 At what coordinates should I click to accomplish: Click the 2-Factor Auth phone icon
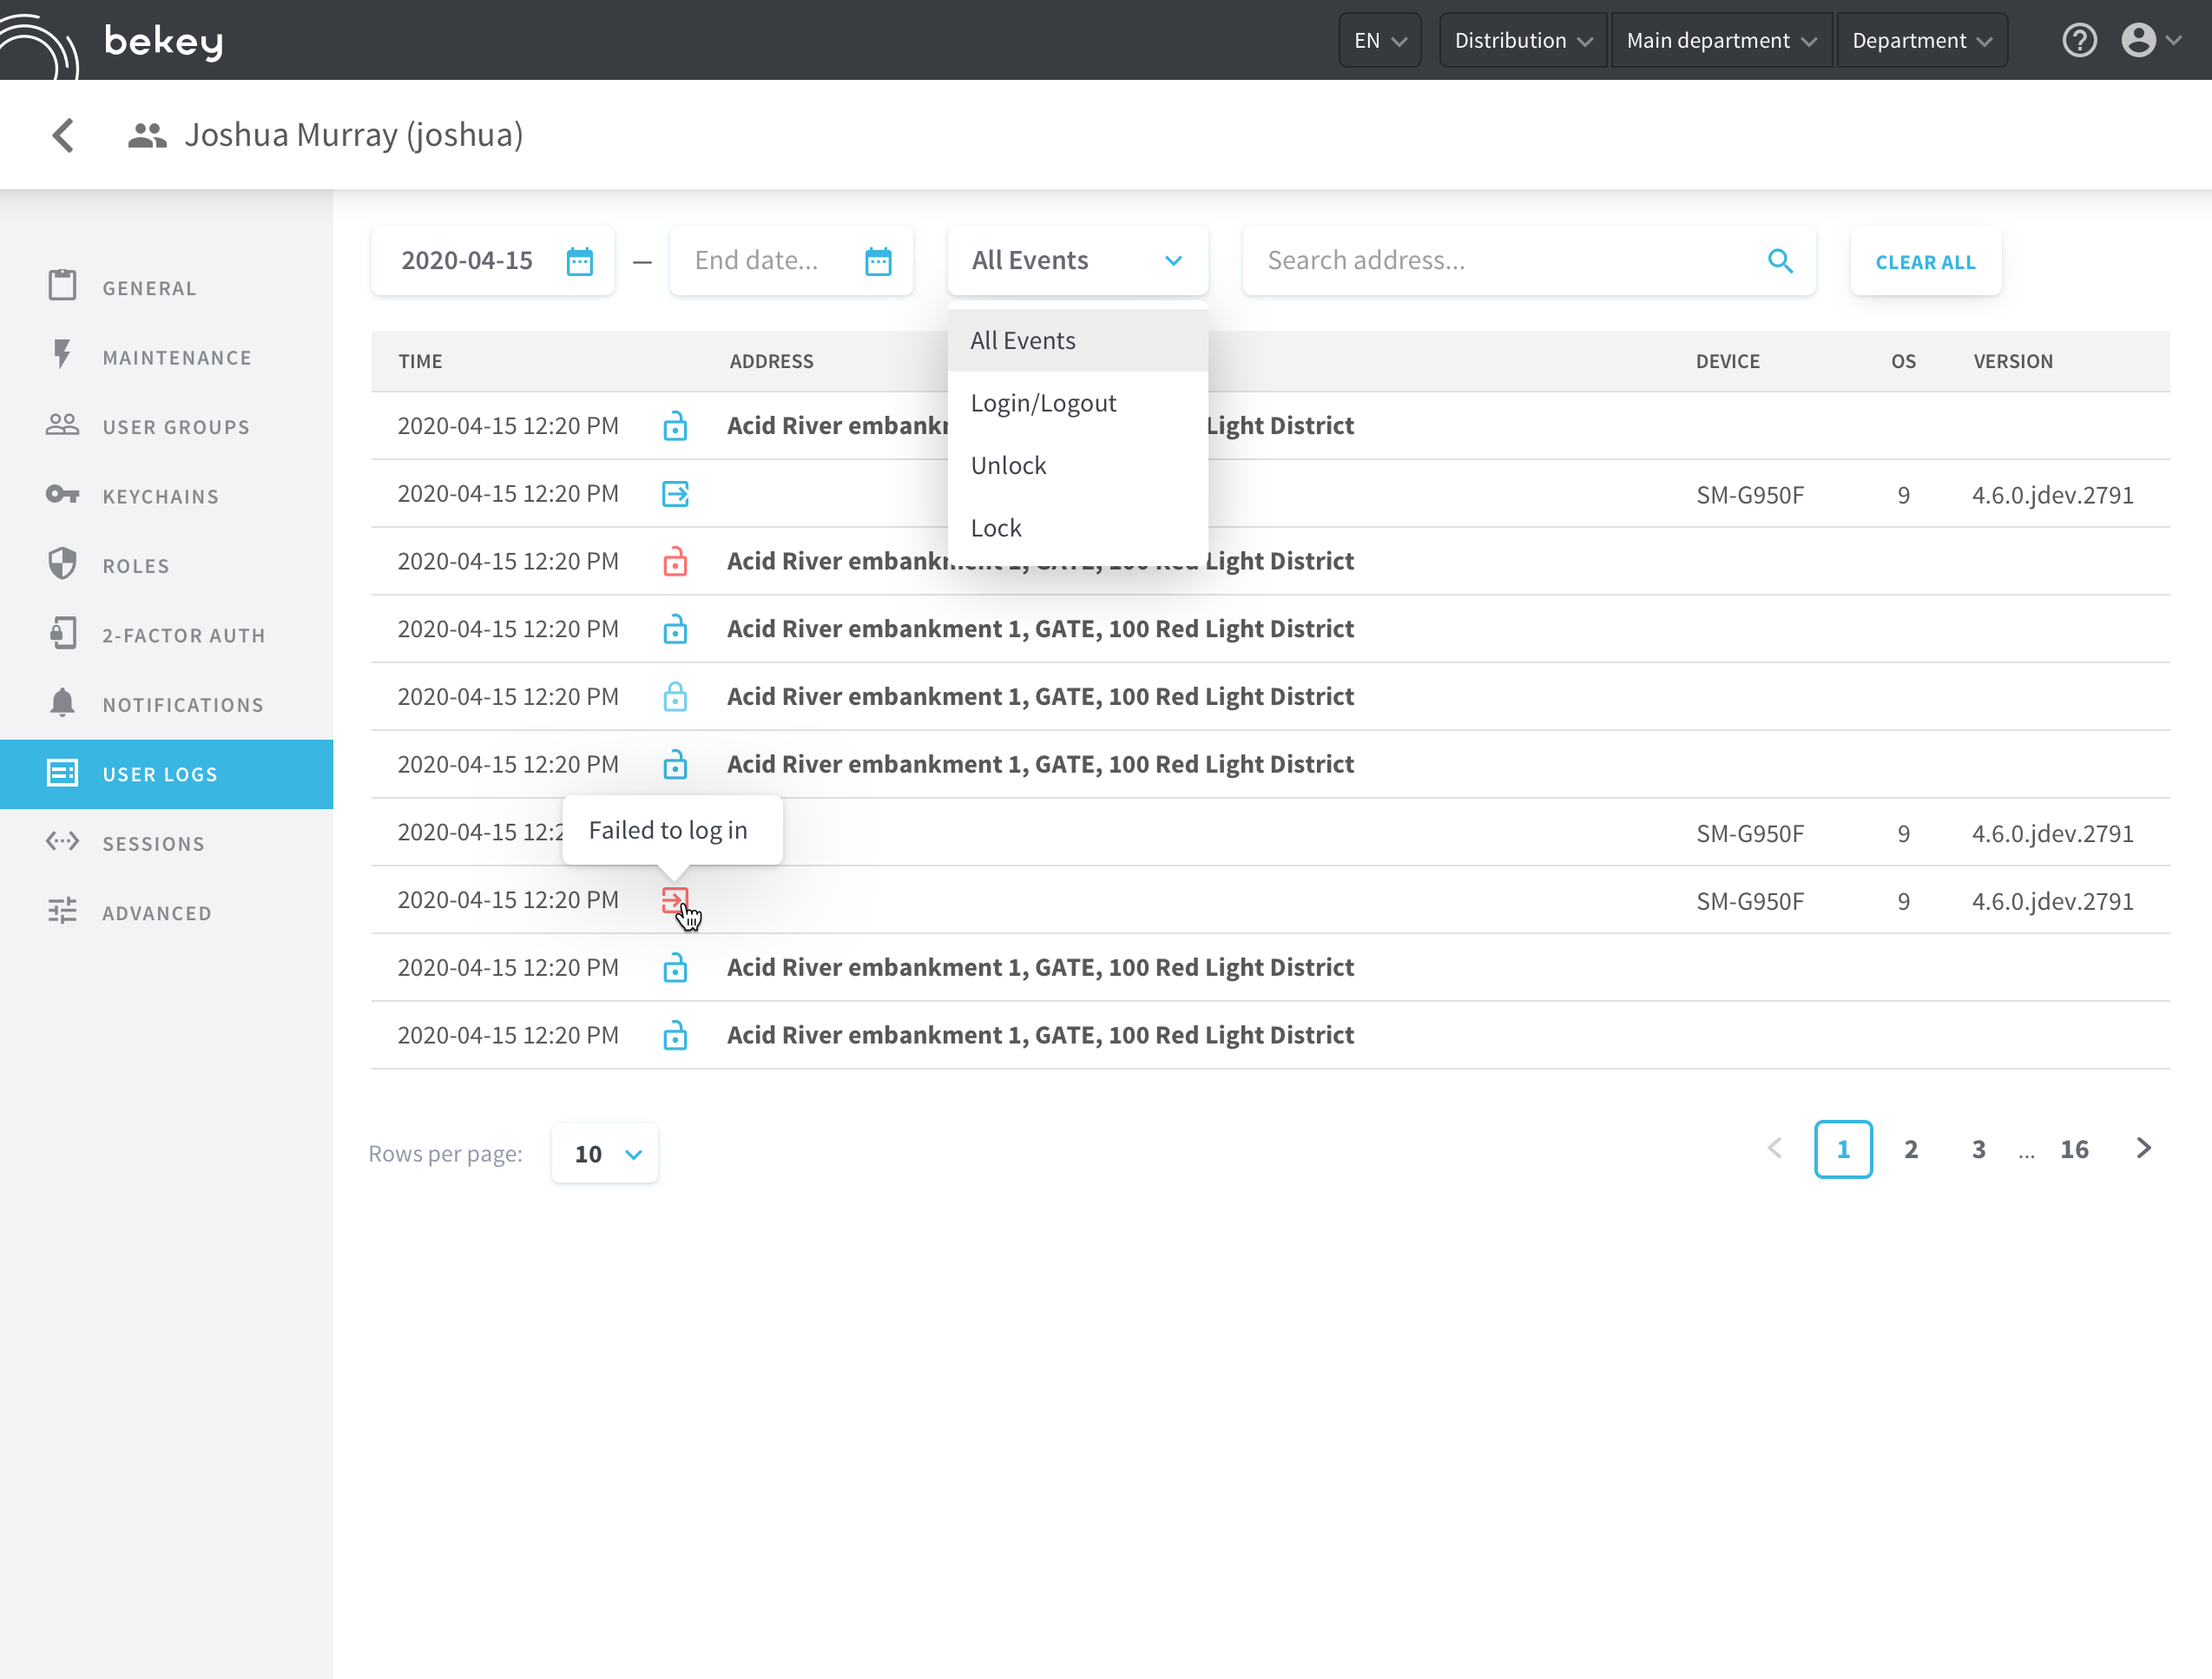(x=62, y=633)
